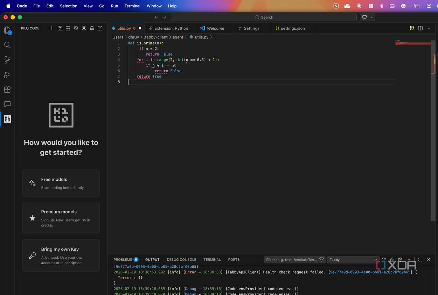Split the editor to the right
The height and width of the screenshot is (295, 438).
pyautogui.click(x=420, y=28)
